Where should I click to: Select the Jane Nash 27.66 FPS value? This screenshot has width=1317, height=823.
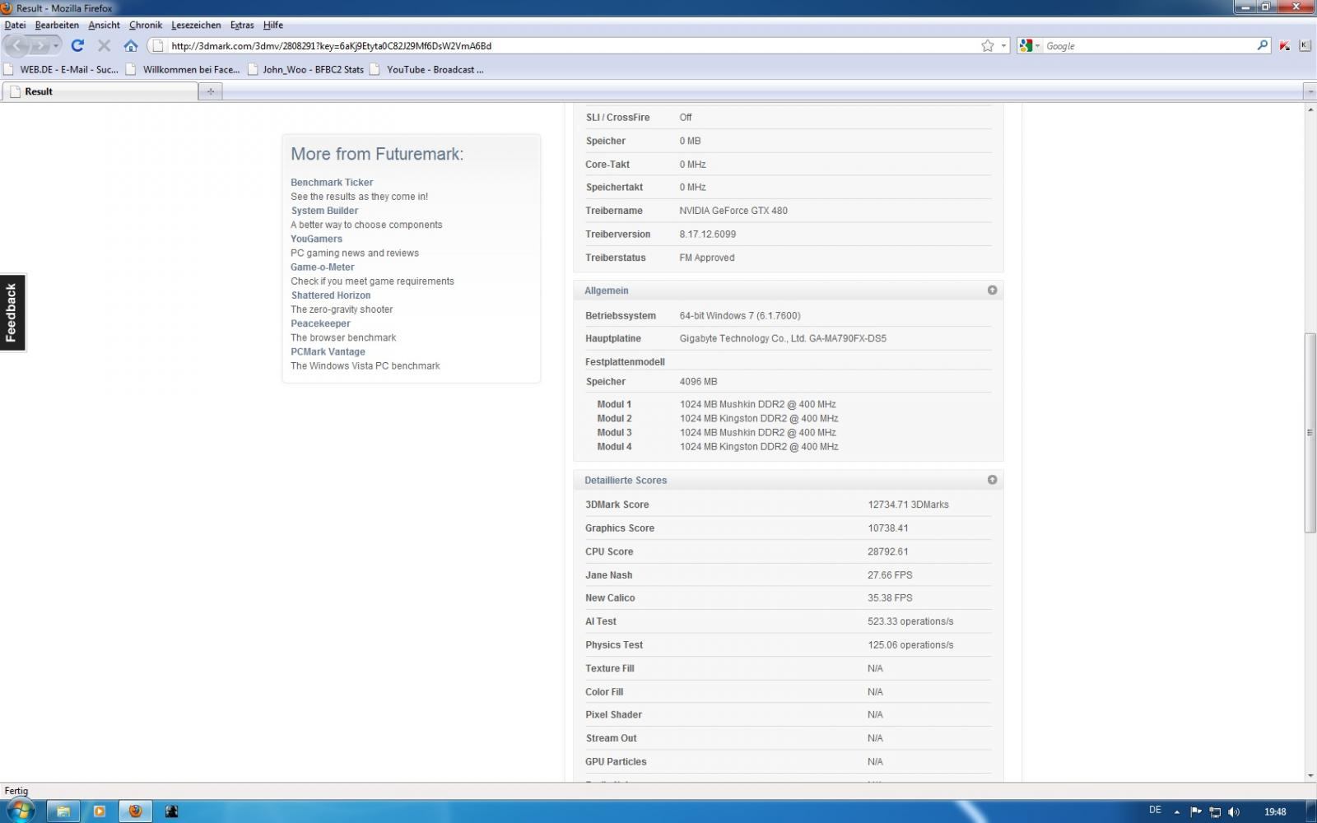(890, 575)
